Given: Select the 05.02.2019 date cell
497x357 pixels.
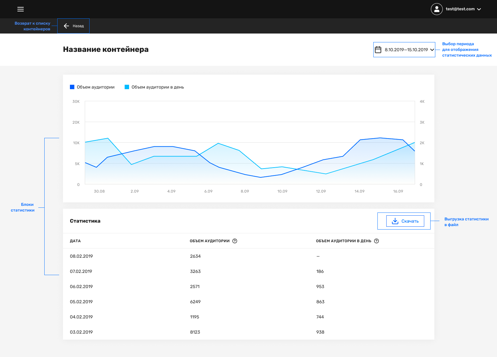Looking at the screenshot, I should (x=81, y=302).
